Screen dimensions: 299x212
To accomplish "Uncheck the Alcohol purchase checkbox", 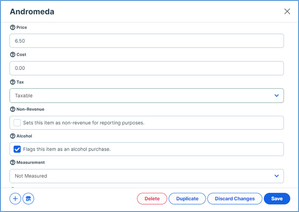I will coord(17,149).
